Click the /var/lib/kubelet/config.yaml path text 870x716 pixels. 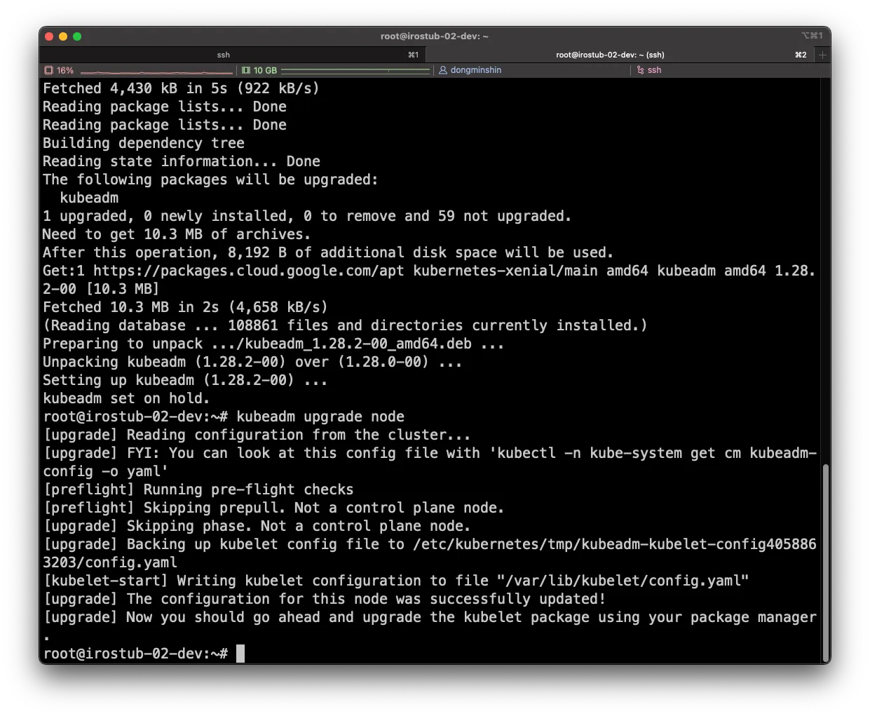[623, 581]
